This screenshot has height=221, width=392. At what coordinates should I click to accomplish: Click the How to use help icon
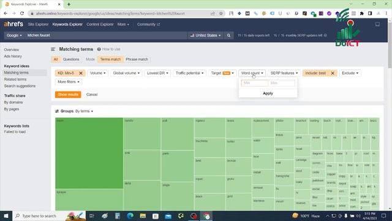pos(99,49)
